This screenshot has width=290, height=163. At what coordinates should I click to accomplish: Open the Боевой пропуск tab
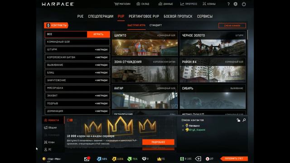(x=178, y=16)
